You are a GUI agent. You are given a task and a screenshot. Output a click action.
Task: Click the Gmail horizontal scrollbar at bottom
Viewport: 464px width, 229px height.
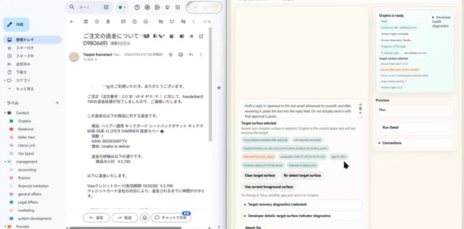click(125, 228)
